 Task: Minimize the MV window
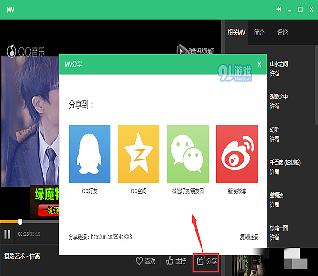coord(289,10)
